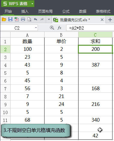Select column C header
114x141 pixels.
click(95, 35)
